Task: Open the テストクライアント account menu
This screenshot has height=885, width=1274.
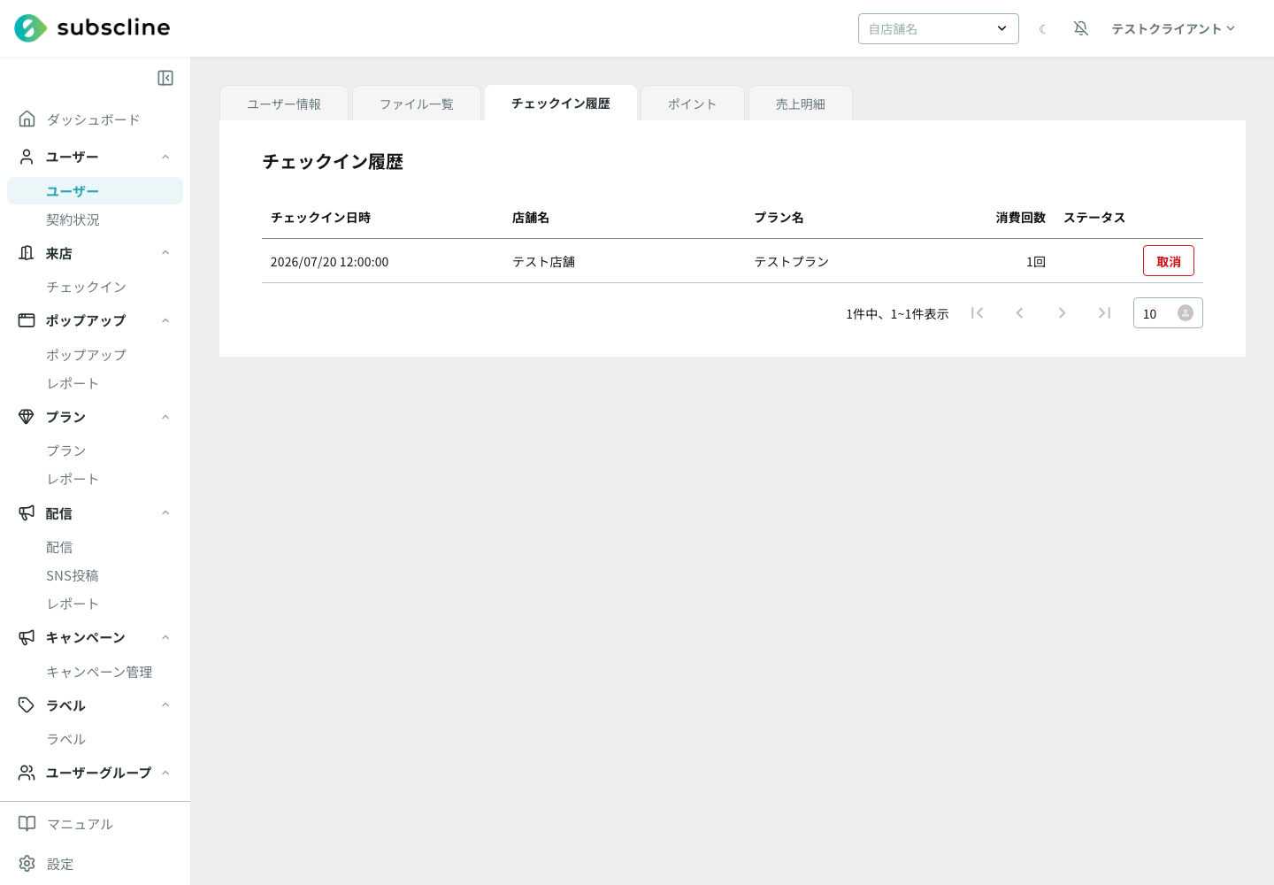Action: click(1172, 29)
